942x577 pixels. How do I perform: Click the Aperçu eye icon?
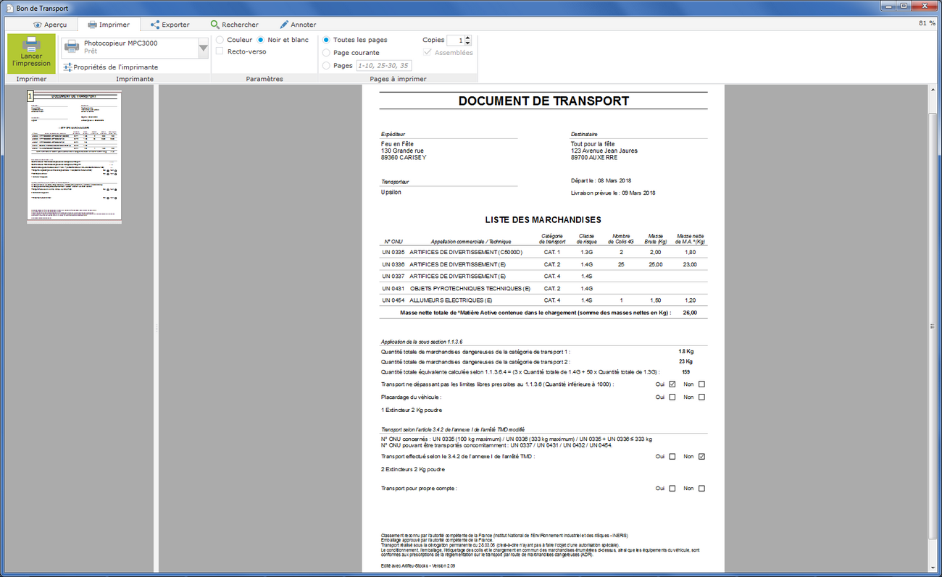pyautogui.click(x=38, y=25)
